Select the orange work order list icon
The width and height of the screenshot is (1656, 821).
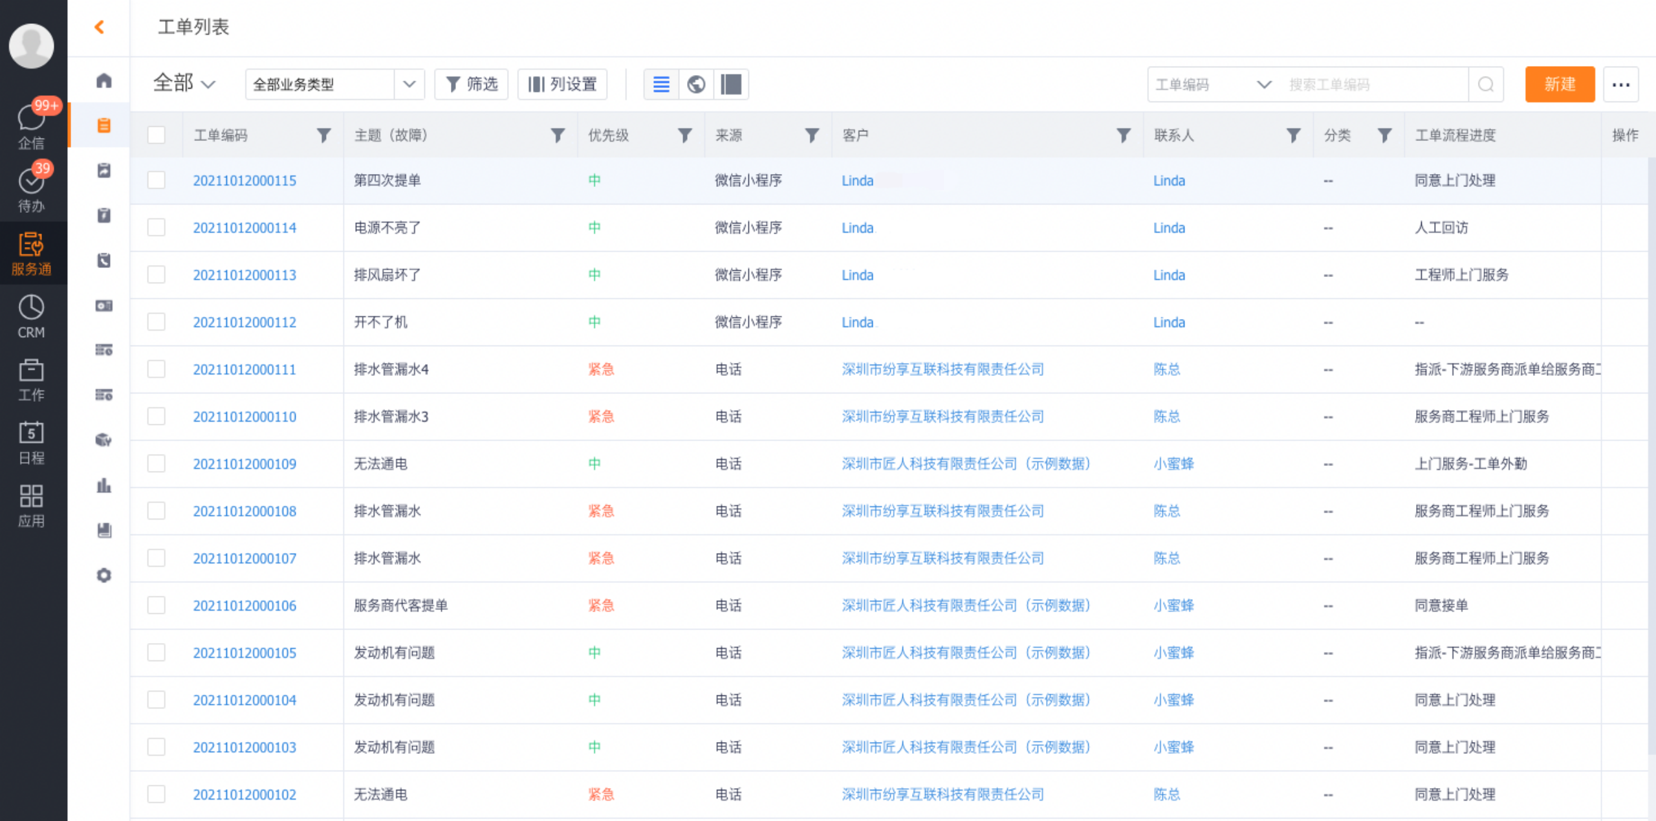(103, 125)
